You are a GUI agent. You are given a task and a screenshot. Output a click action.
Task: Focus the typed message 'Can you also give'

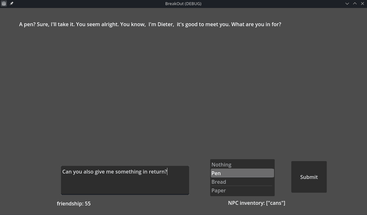coord(84,172)
